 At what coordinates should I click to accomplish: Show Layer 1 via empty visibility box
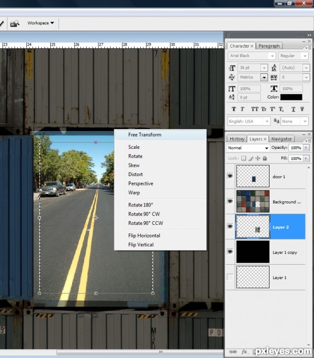(230, 277)
